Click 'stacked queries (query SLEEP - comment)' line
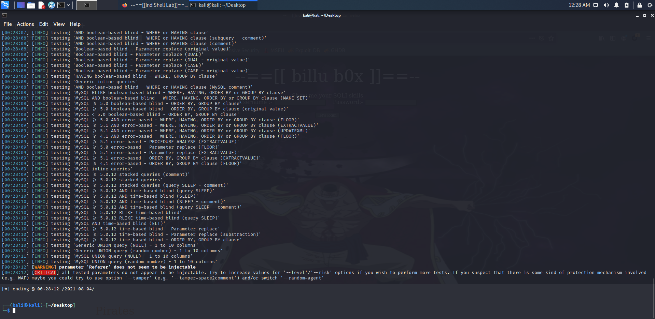The image size is (655, 319). pyautogui.click(x=115, y=185)
